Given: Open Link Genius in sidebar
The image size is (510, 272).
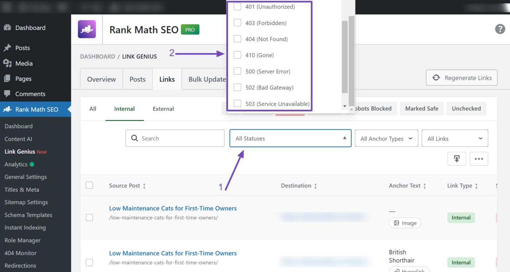Looking at the screenshot, I should pos(20,151).
